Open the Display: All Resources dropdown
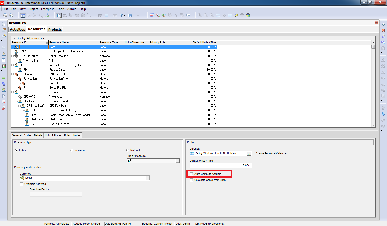 tap(15, 38)
